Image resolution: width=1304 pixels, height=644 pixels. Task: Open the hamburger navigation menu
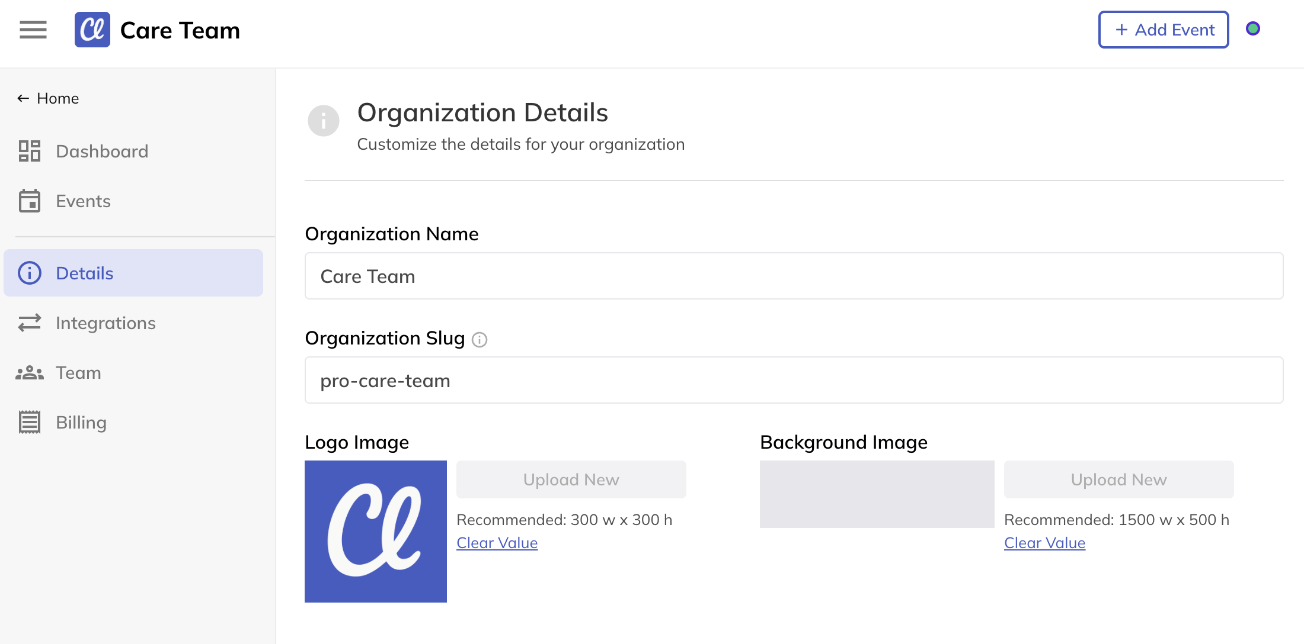coord(33,30)
